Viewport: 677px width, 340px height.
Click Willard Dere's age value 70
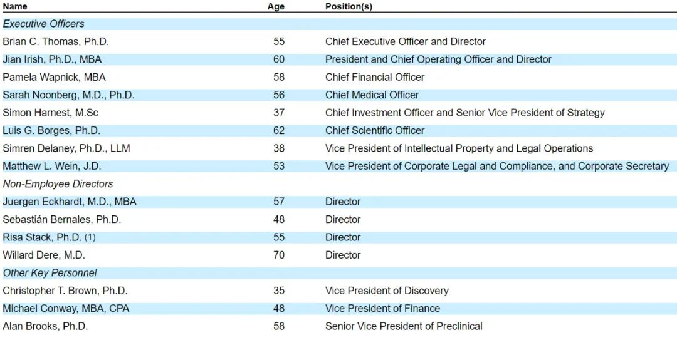(x=278, y=255)
